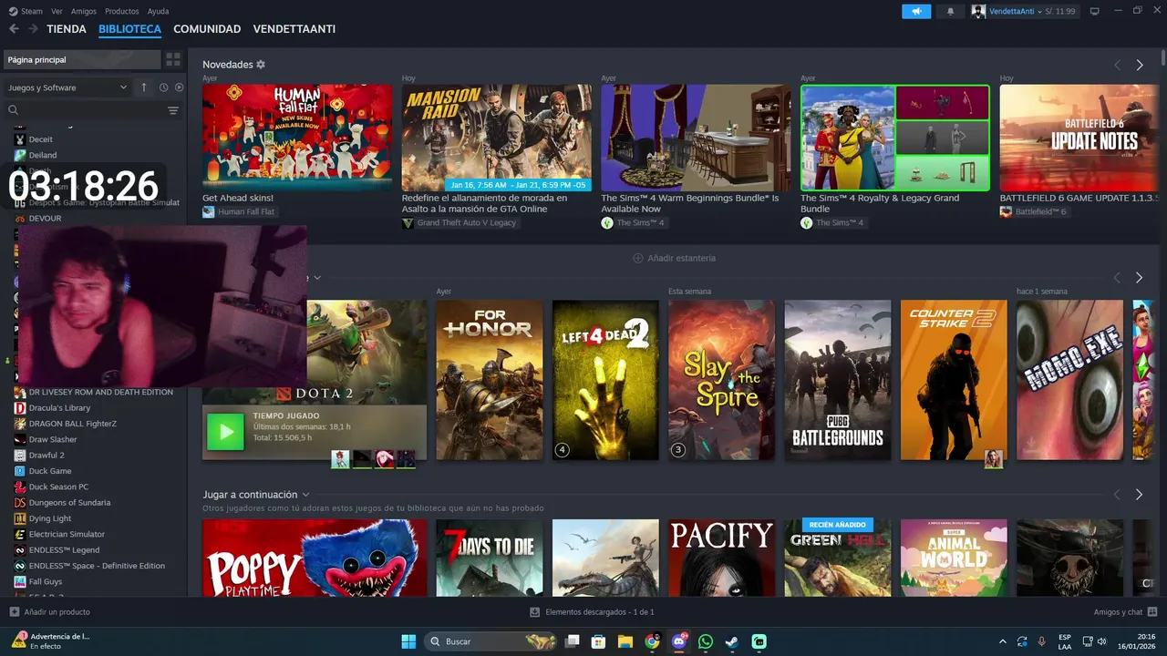Select the For Honor game cover
This screenshot has width=1167, height=656.
tap(490, 380)
